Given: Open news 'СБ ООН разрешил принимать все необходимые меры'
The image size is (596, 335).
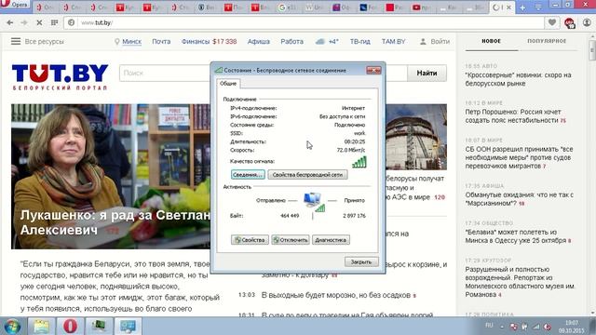Looking at the screenshot, I should [519, 157].
